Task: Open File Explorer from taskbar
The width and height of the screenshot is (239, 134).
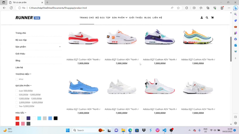Action: pos(123,130)
